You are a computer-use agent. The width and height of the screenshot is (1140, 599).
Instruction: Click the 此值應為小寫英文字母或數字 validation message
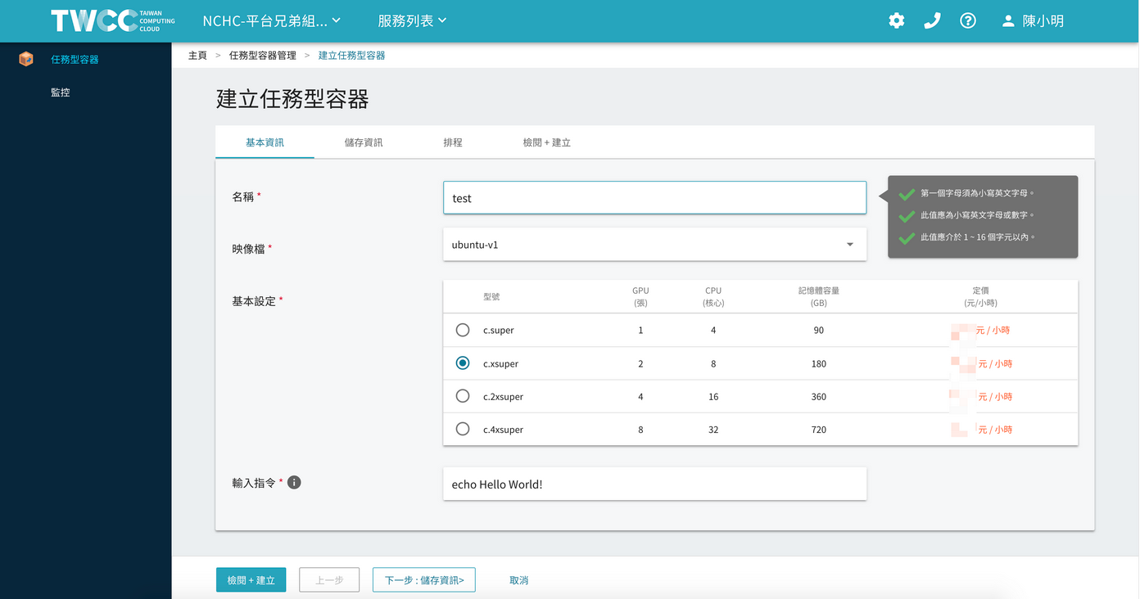(977, 215)
